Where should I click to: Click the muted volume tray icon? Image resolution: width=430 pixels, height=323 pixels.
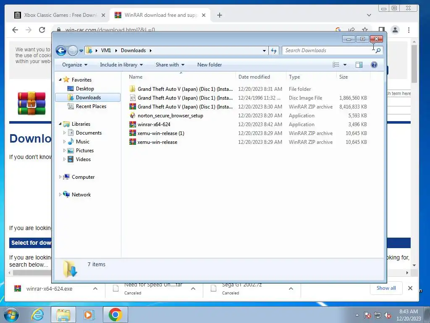click(388, 315)
